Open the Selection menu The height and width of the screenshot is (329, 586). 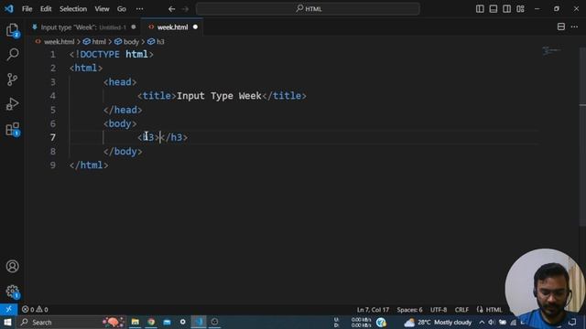(73, 9)
